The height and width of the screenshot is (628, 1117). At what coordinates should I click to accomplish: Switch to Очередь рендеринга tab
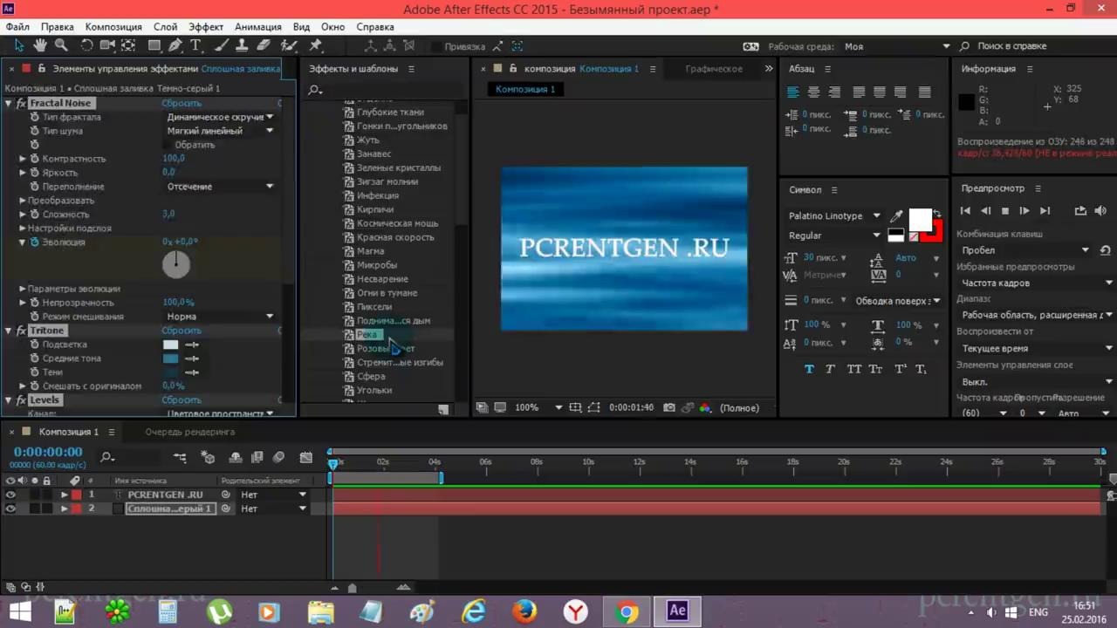(x=189, y=432)
